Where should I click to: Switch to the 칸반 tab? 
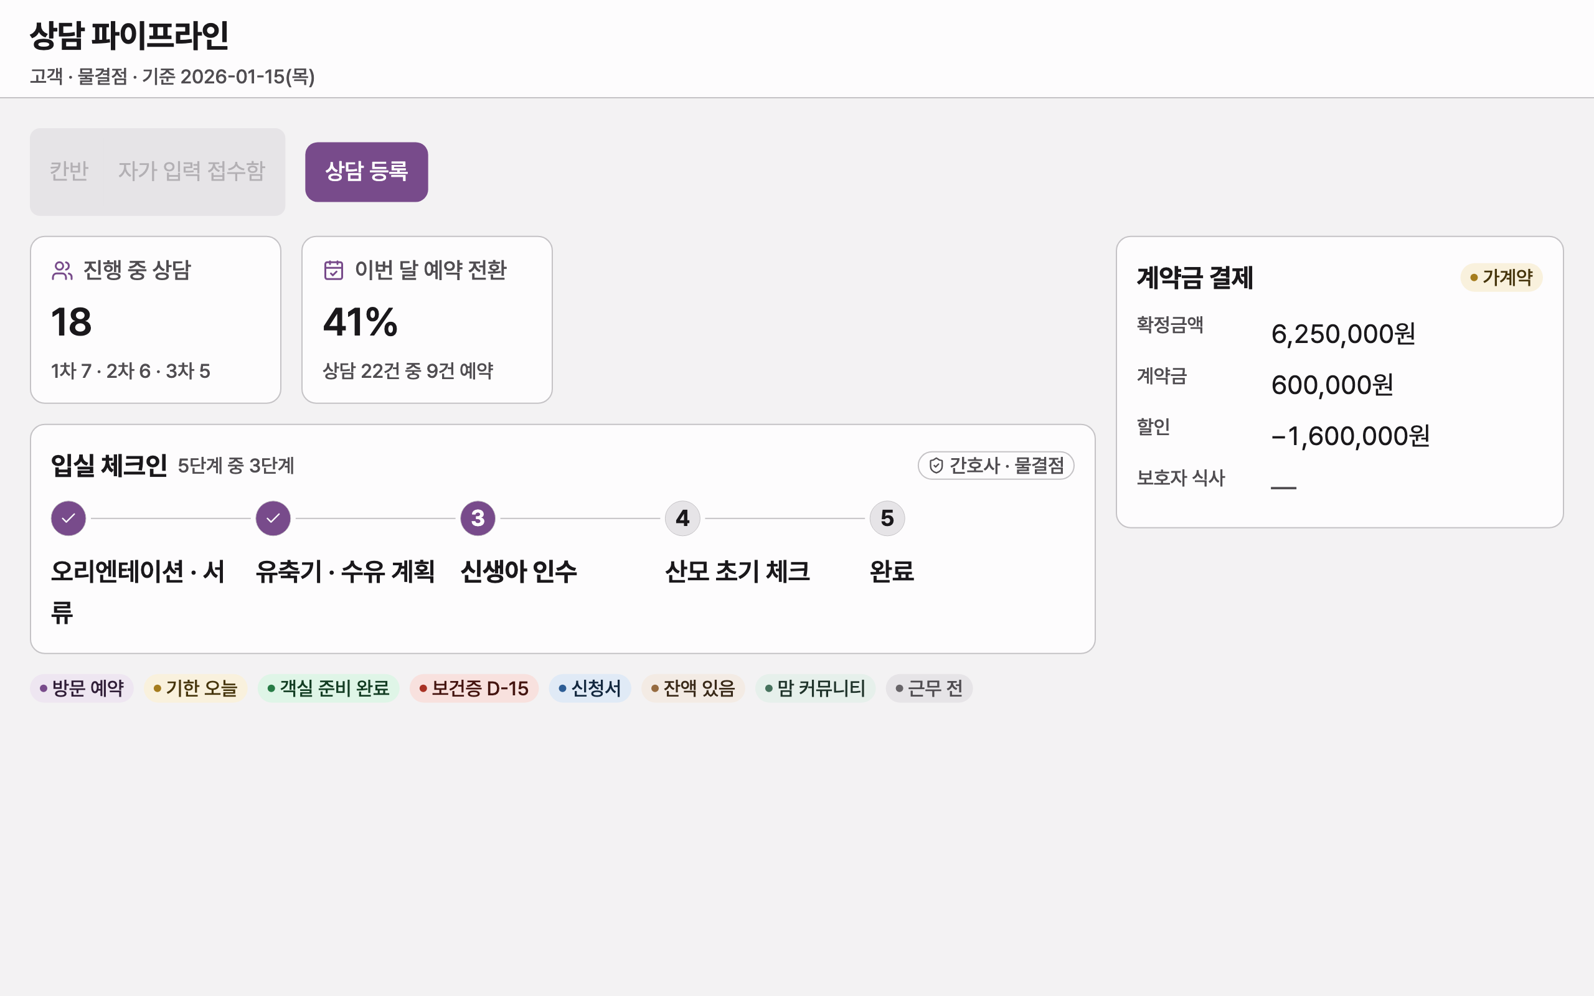pos(68,171)
